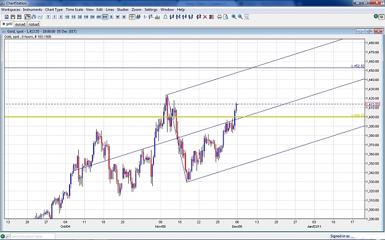Image resolution: width=385 pixels, height=240 pixels.
Task: Switch to 1H time scale
Action: 86,17
